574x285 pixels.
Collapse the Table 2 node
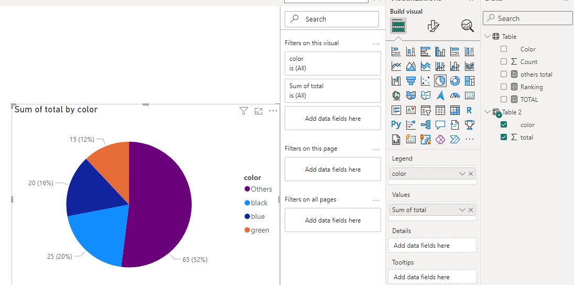point(488,112)
